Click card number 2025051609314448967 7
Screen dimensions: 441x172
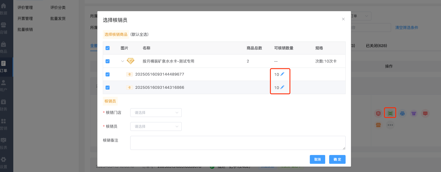coord(160,74)
